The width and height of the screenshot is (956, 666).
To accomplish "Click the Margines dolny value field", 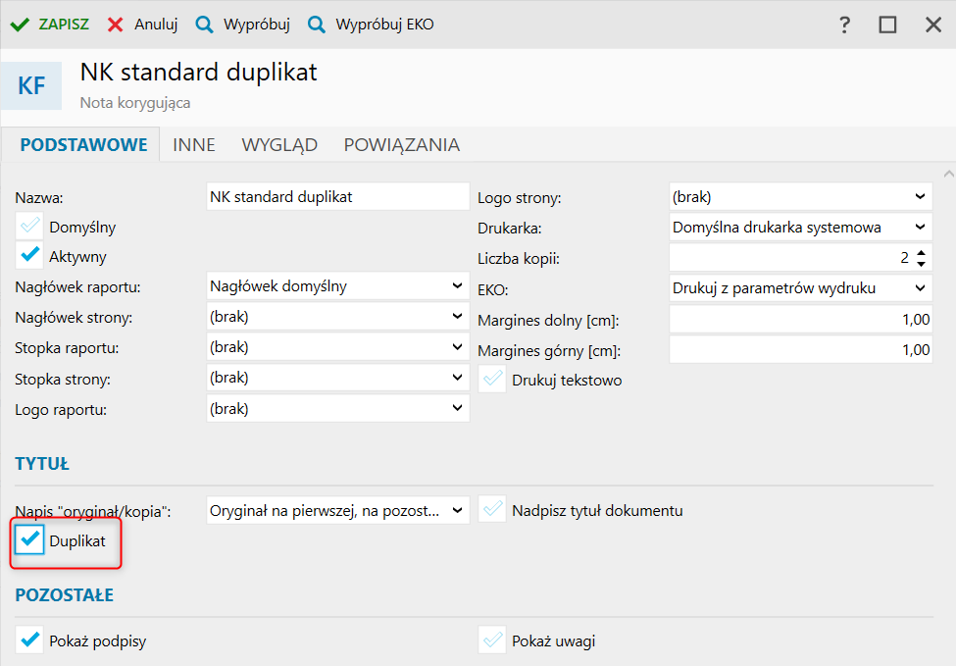I will pyautogui.click(x=800, y=320).
